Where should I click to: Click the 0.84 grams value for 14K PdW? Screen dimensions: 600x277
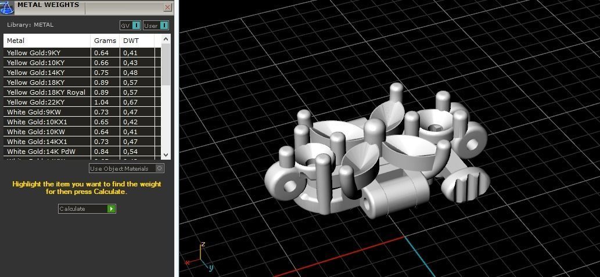click(x=102, y=152)
